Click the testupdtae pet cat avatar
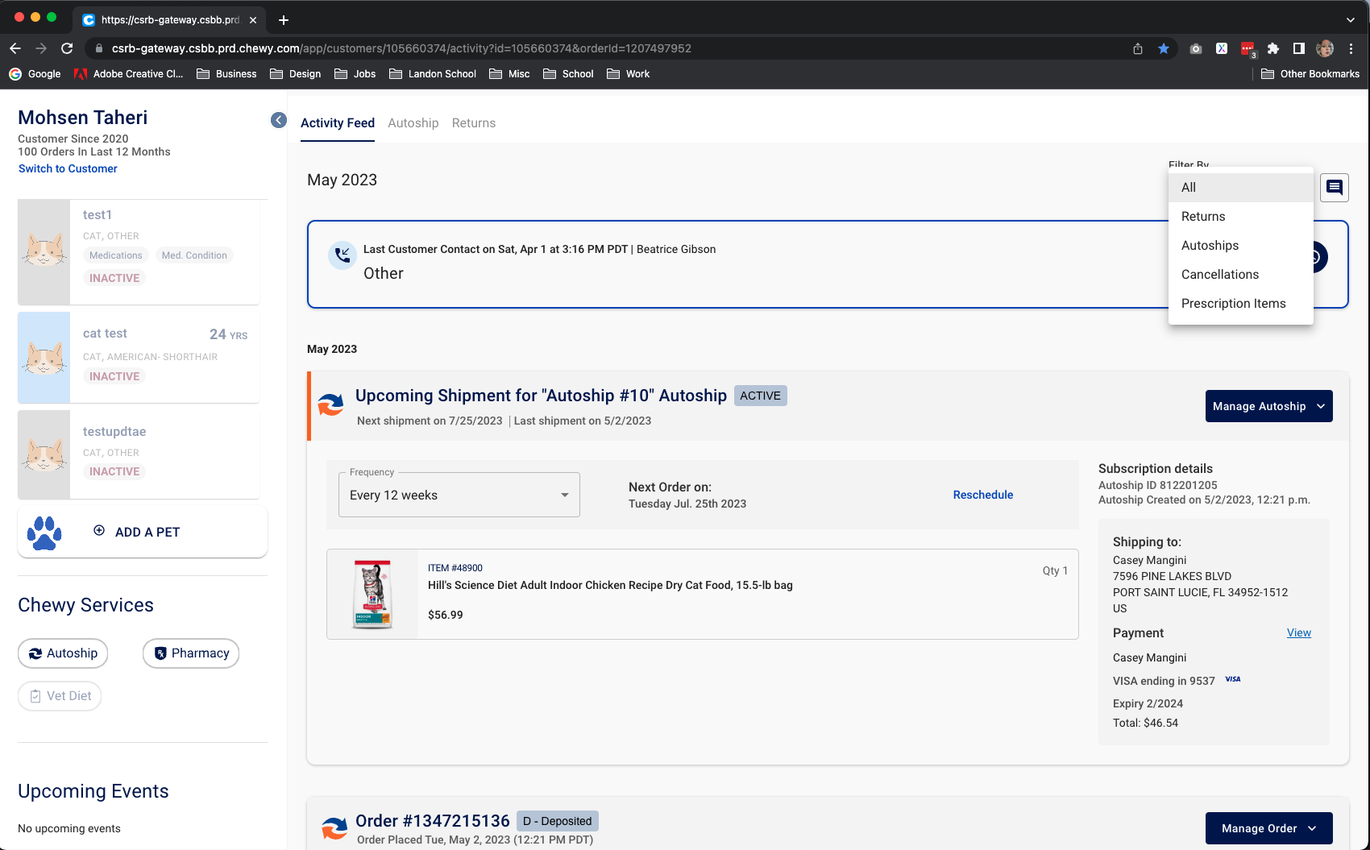The image size is (1370, 850). point(44,454)
